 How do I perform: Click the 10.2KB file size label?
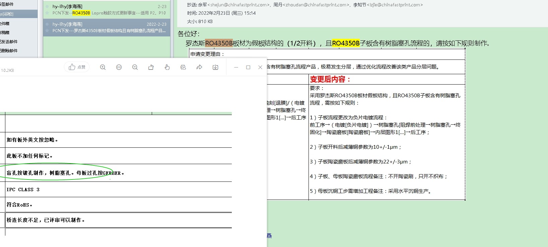[x=7, y=70]
